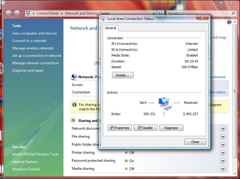Click scrollbar down arrow
240x179 pixels.
(235, 174)
